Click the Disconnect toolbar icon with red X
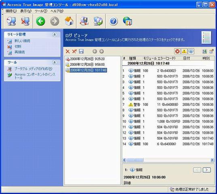This screenshot has height=194, width=217. tap(25, 21)
